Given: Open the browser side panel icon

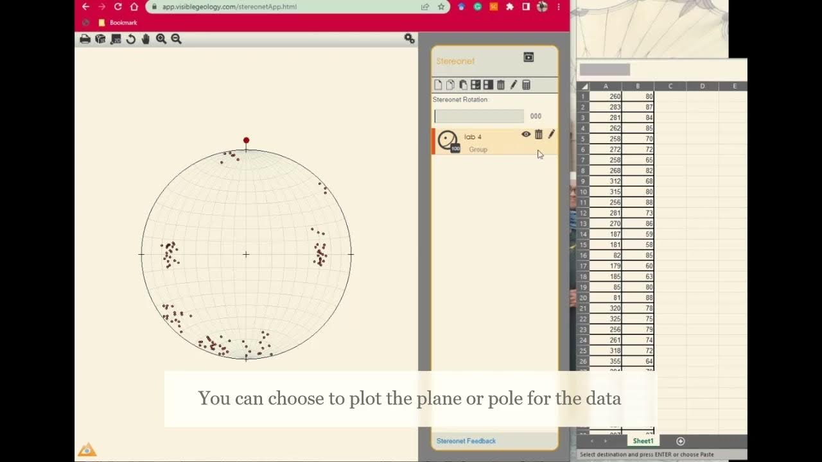Looking at the screenshot, I should click(526, 6).
